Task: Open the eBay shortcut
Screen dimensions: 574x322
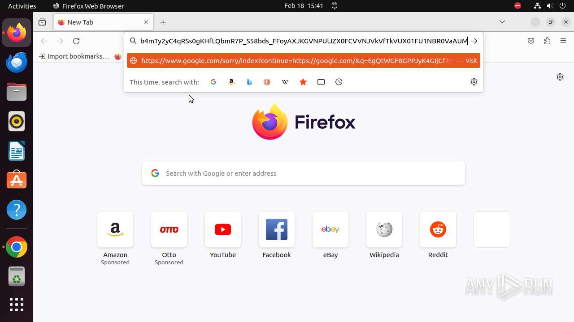Action: tap(330, 229)
